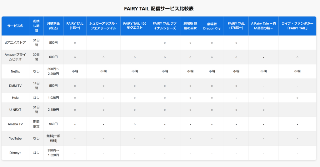Select the Hulu row name
The width and height of the screenshot is (320, 167).
click(x=15, y=98)
